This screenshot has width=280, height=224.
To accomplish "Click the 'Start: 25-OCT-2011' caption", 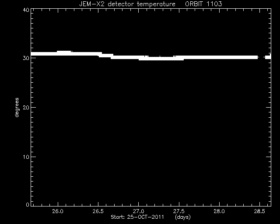I will (137, 217).
